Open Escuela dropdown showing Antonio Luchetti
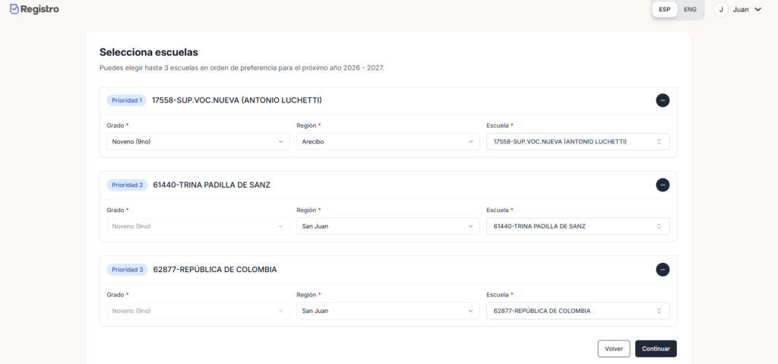This screenshot has width=778, height=364. [x=577, y=141]
